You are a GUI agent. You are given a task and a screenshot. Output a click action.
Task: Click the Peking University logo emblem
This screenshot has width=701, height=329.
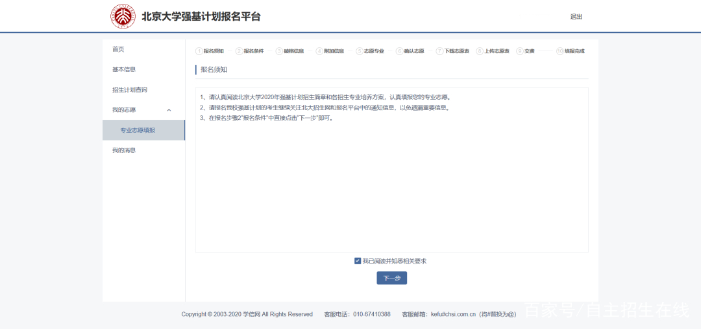pos(123,16)
